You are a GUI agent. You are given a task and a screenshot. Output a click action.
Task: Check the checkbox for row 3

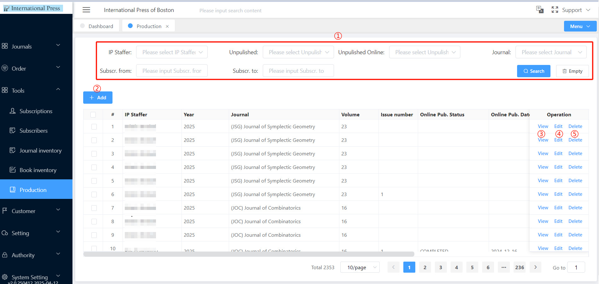[94, 154]
